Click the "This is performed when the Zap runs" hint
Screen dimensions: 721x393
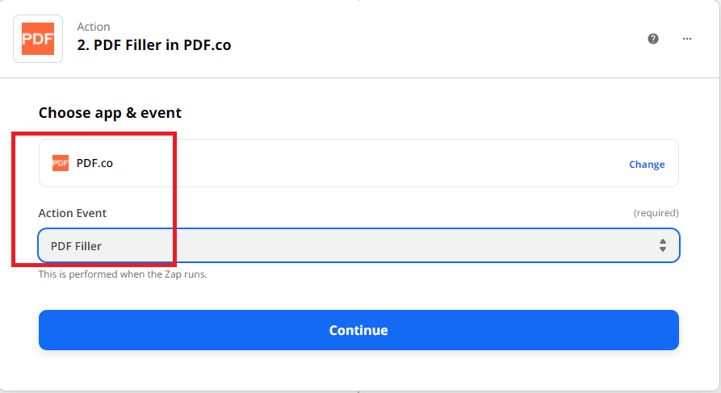pos(123,274)
